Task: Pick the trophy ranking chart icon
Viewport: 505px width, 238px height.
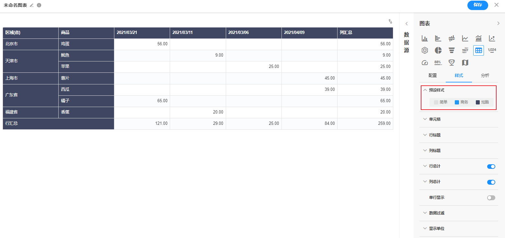Action: (x=452, y=63)
